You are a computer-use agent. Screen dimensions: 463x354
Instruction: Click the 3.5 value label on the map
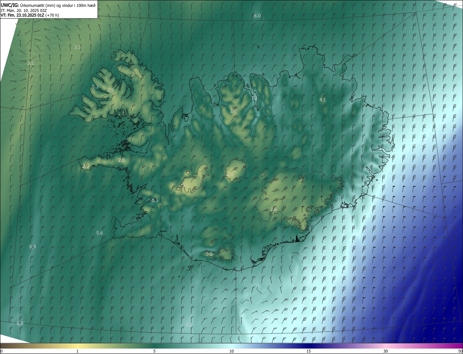(x=209, y=254)
